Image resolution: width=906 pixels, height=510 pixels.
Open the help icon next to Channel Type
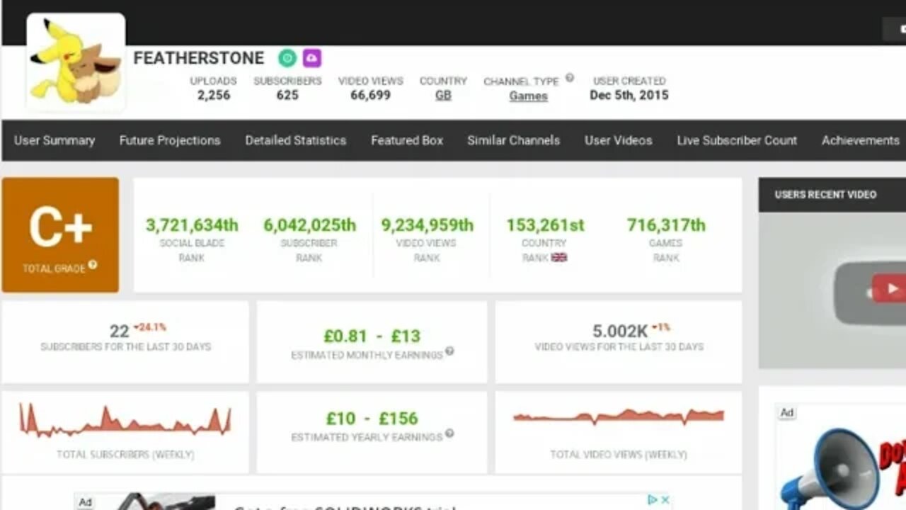tap(570, 78)
